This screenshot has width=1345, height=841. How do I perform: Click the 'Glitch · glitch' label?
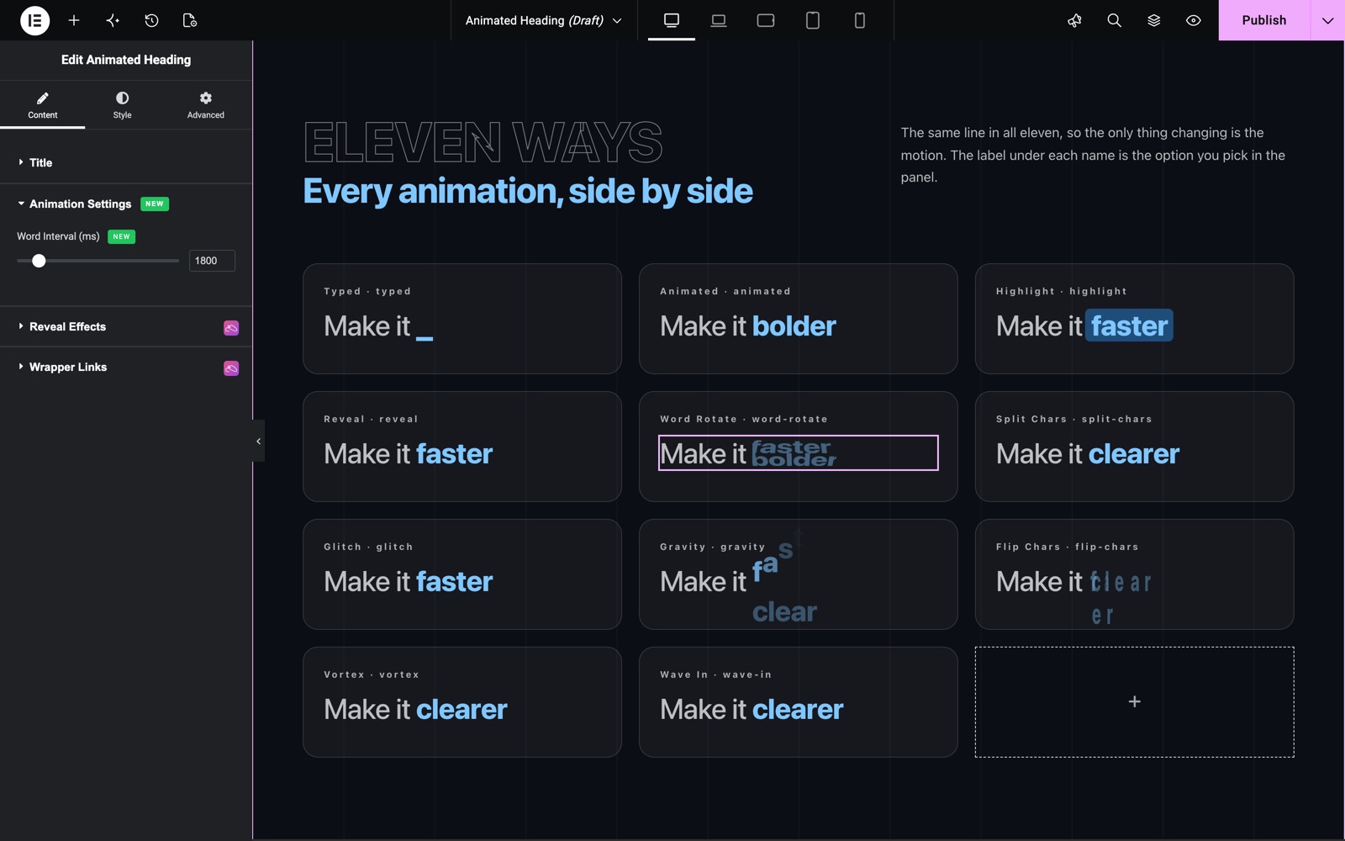coord(368,547)
